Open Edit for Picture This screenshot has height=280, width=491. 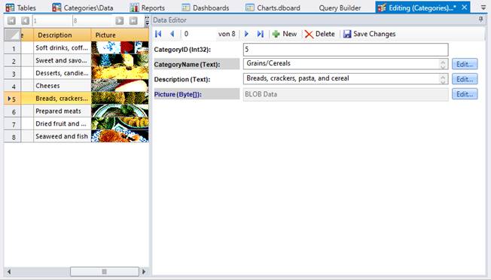[x=465, y=94]
